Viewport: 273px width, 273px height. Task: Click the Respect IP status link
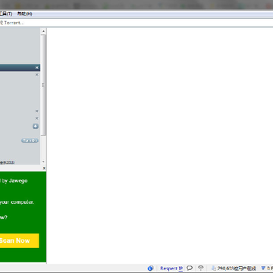[171, 268]
